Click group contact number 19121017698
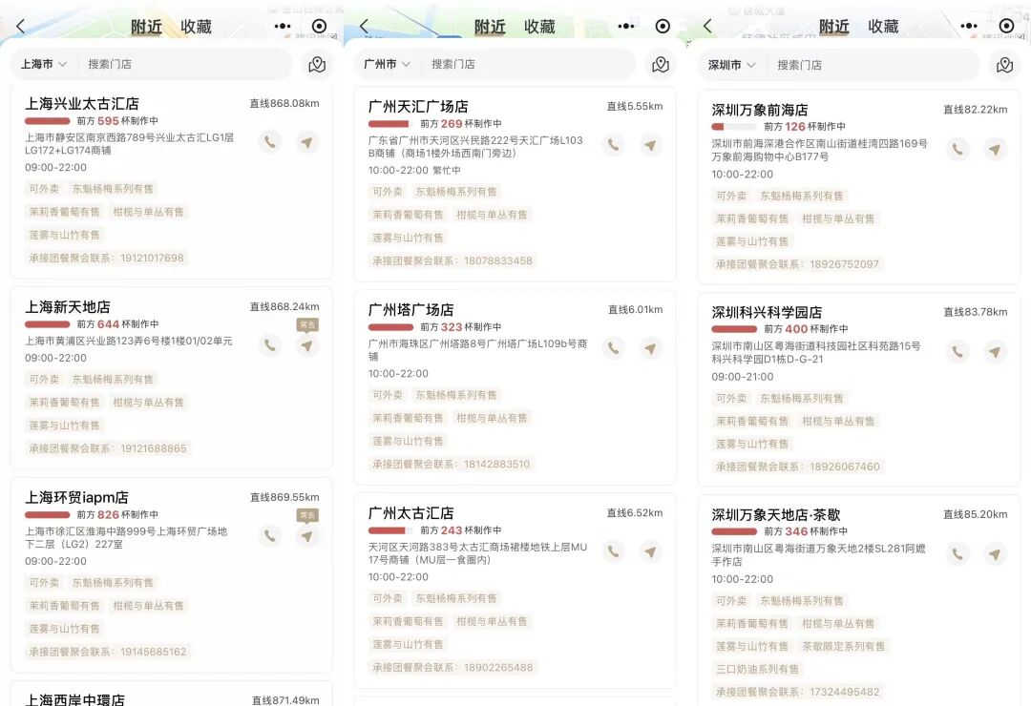The image size is (1031, 706). [152, 259]
